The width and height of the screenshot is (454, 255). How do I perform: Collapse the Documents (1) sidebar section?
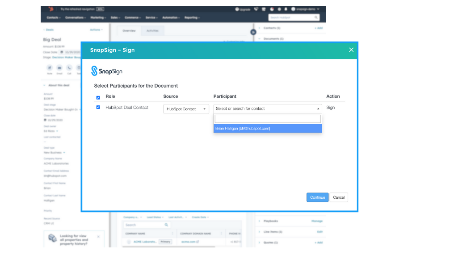(259, 39)
